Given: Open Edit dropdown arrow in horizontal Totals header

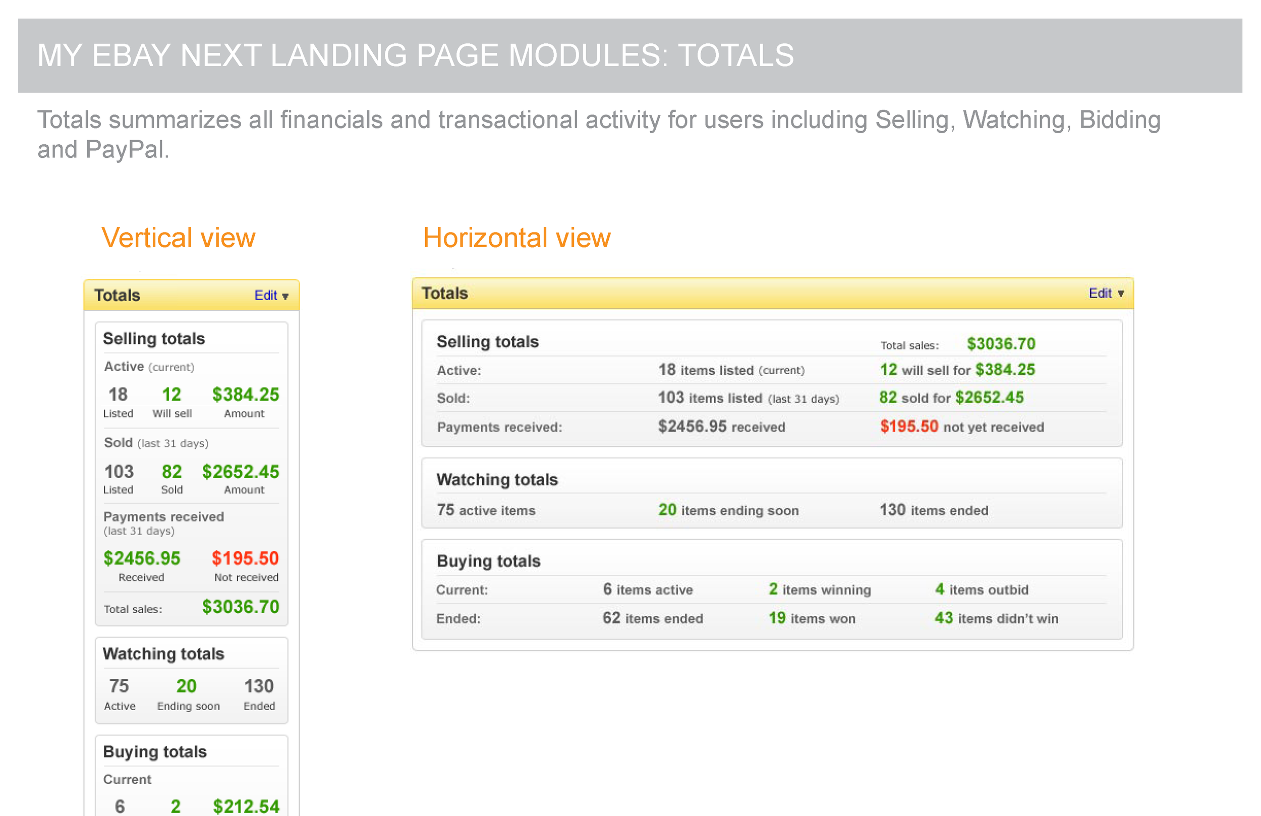Looking at the screenshot, I should [x=1120, y=294].
